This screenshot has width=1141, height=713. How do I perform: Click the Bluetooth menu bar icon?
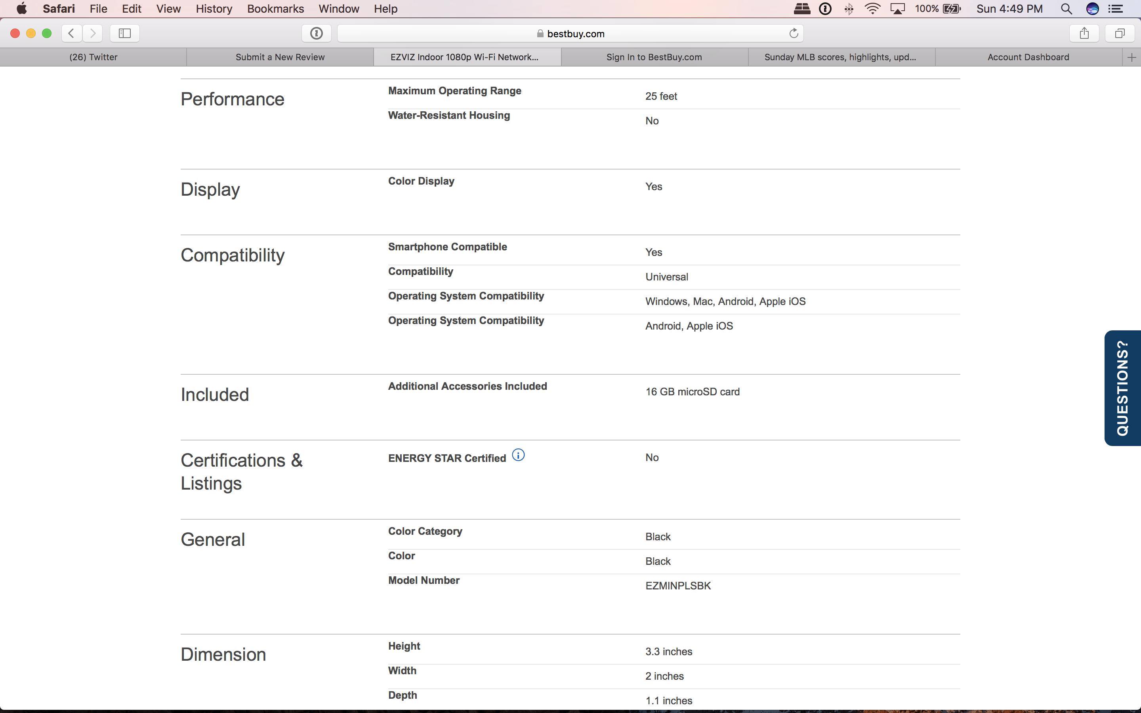[x=848, y=8]
